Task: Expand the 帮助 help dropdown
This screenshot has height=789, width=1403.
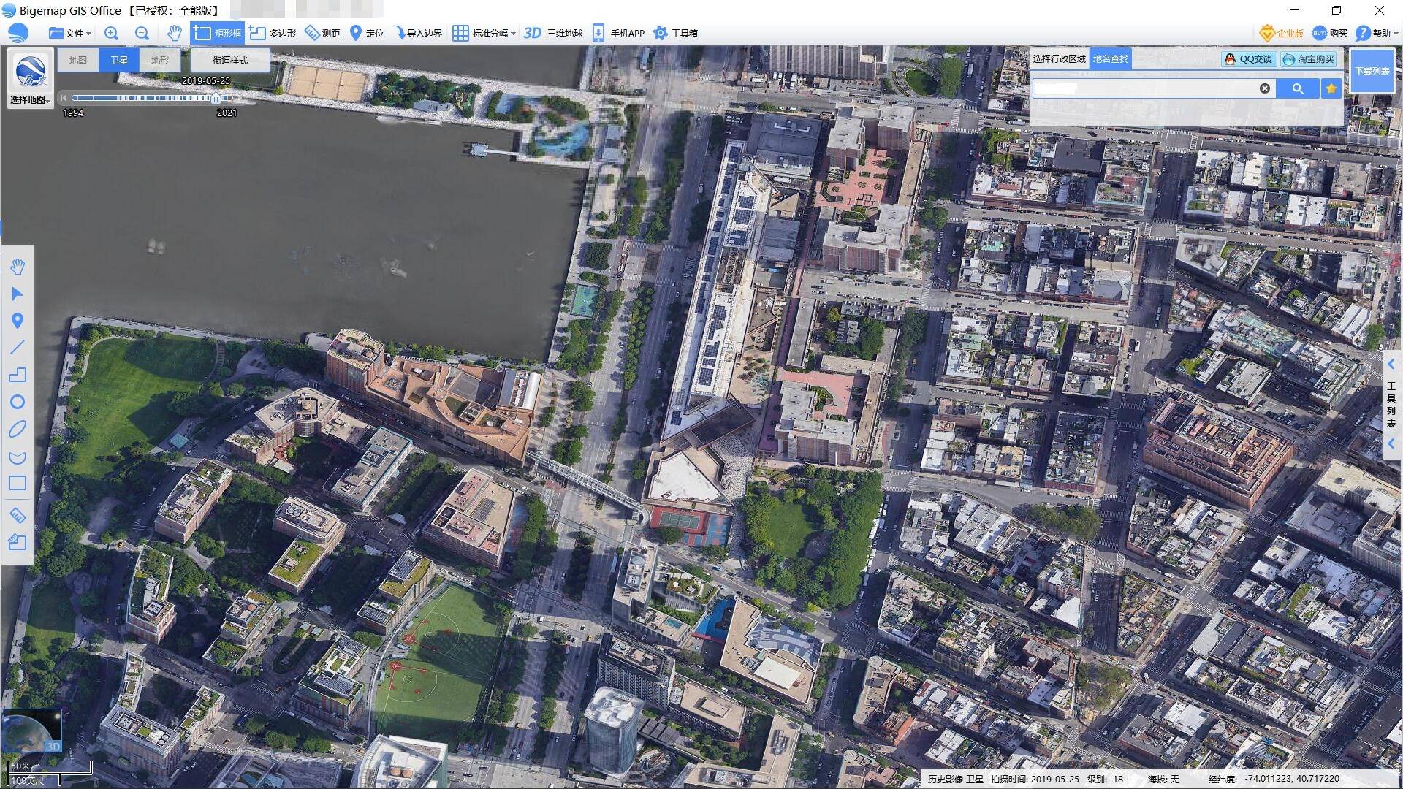Action: click(x=1377, y=33)
